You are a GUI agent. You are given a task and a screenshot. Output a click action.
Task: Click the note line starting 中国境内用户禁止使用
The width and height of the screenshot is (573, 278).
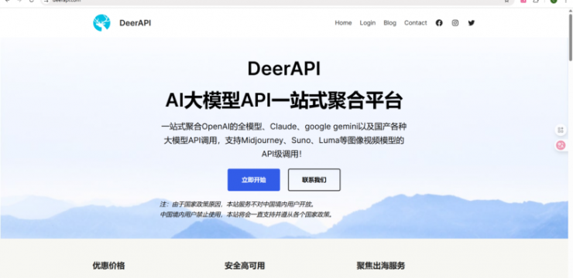click(247, 215)
